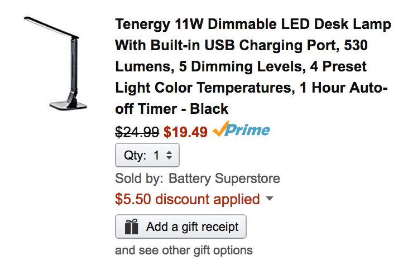Open "and see other gift options" link
Image resolution: width=403 pixels, height=270 pixels.
(184, 250)
